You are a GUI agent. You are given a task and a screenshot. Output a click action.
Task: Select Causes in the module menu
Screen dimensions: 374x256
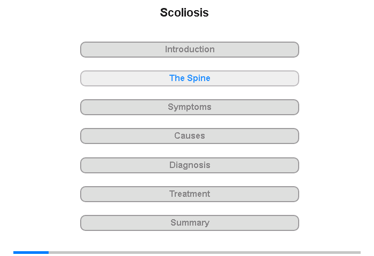pyautogui.click(x=190, y=136)
